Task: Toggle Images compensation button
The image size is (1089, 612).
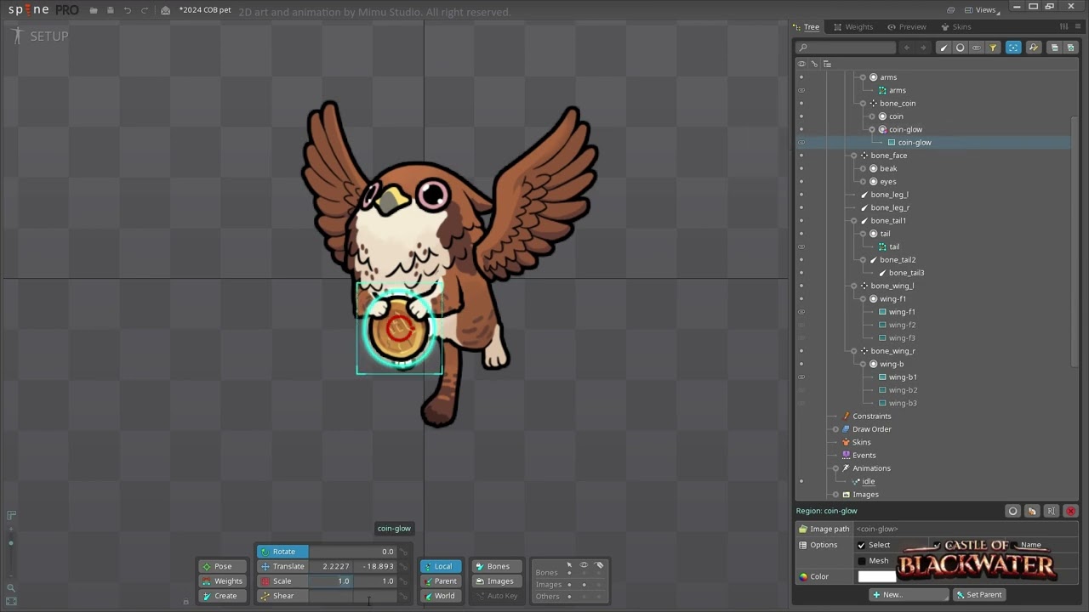Action: tap(495, 581)
